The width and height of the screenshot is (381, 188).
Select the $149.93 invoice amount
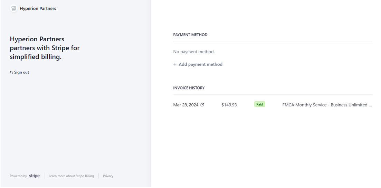[229, 105]
